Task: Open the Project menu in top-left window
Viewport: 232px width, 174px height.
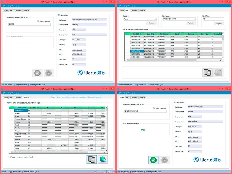Action: coord(11,6)
